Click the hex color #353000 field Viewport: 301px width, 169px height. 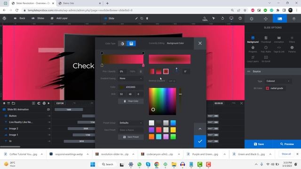click(x=131, y=87)
